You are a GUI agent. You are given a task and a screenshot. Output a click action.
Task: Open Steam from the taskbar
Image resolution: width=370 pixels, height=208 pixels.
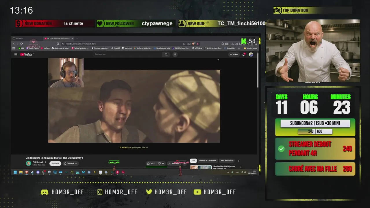(x=32, y=172)
